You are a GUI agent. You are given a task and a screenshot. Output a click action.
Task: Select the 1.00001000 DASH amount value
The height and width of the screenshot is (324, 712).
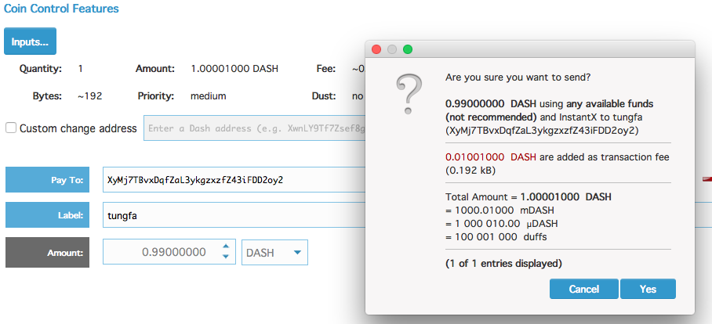pyautogui.click(x=234, y=69)
